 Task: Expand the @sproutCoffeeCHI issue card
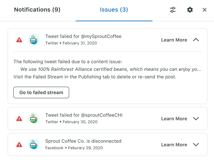(196, 118)
